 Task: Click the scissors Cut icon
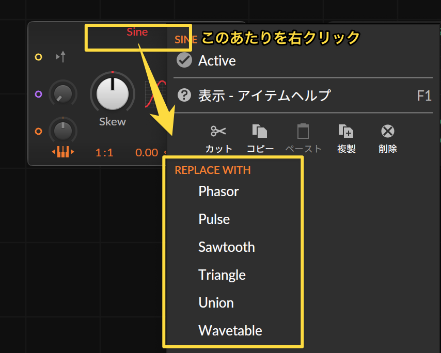click(218, 131)
